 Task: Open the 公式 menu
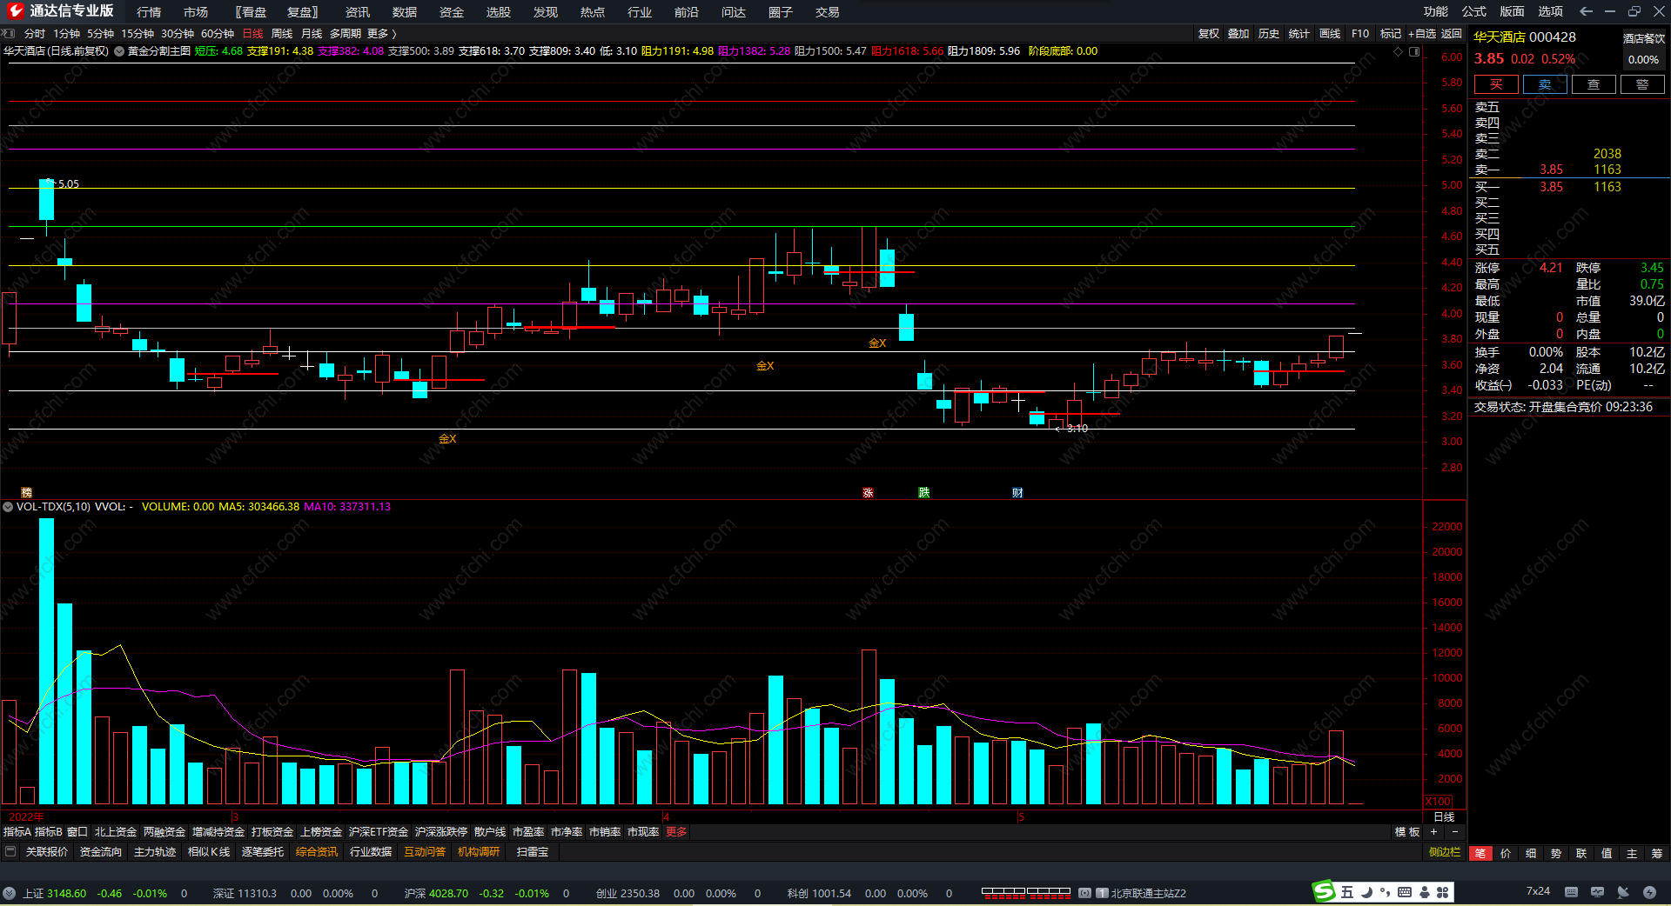(x=1474, y=11)
